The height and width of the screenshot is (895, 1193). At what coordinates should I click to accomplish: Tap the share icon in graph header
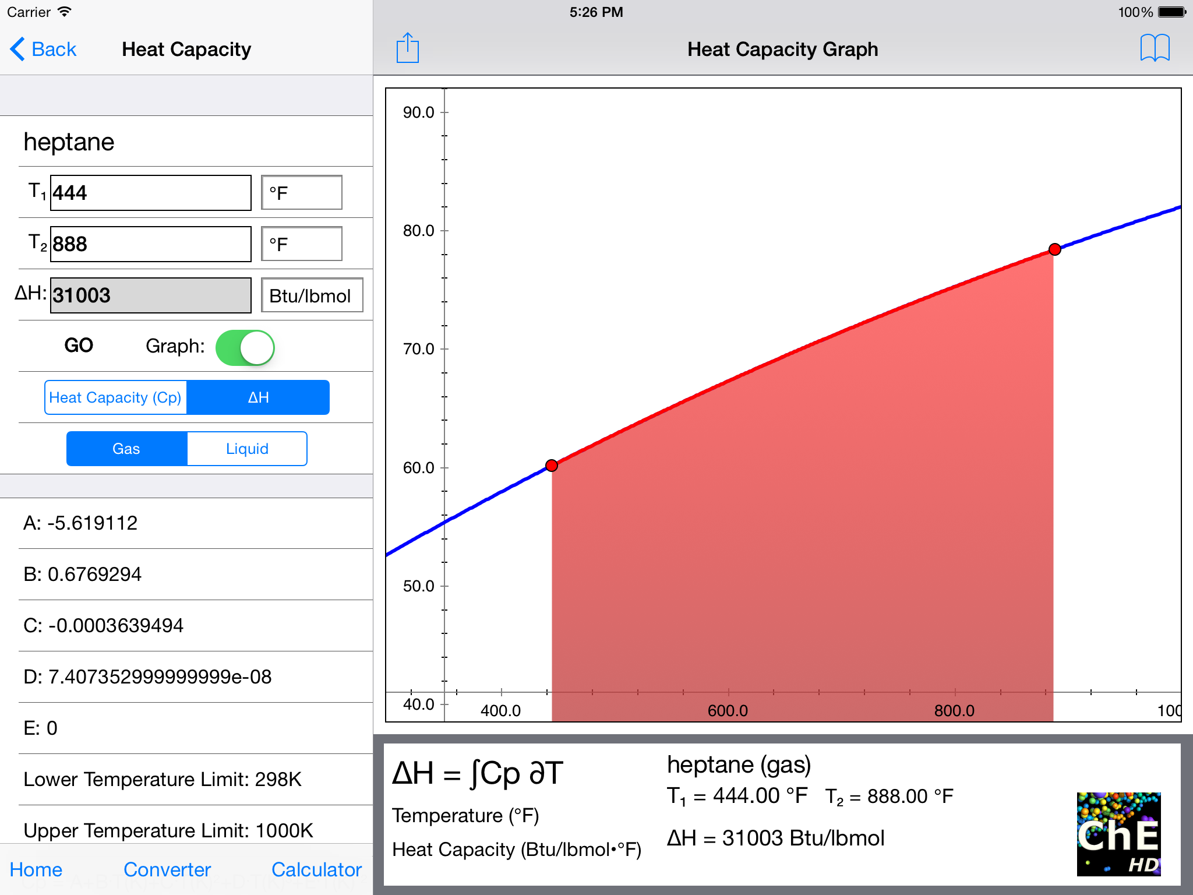click(x=407, y=48)
